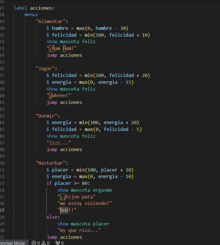Image resolution: width=220 pixels, height=245 pixels.
Task: Click 'show mascota feliz' on line 32
Action: (x=71, y=41)
